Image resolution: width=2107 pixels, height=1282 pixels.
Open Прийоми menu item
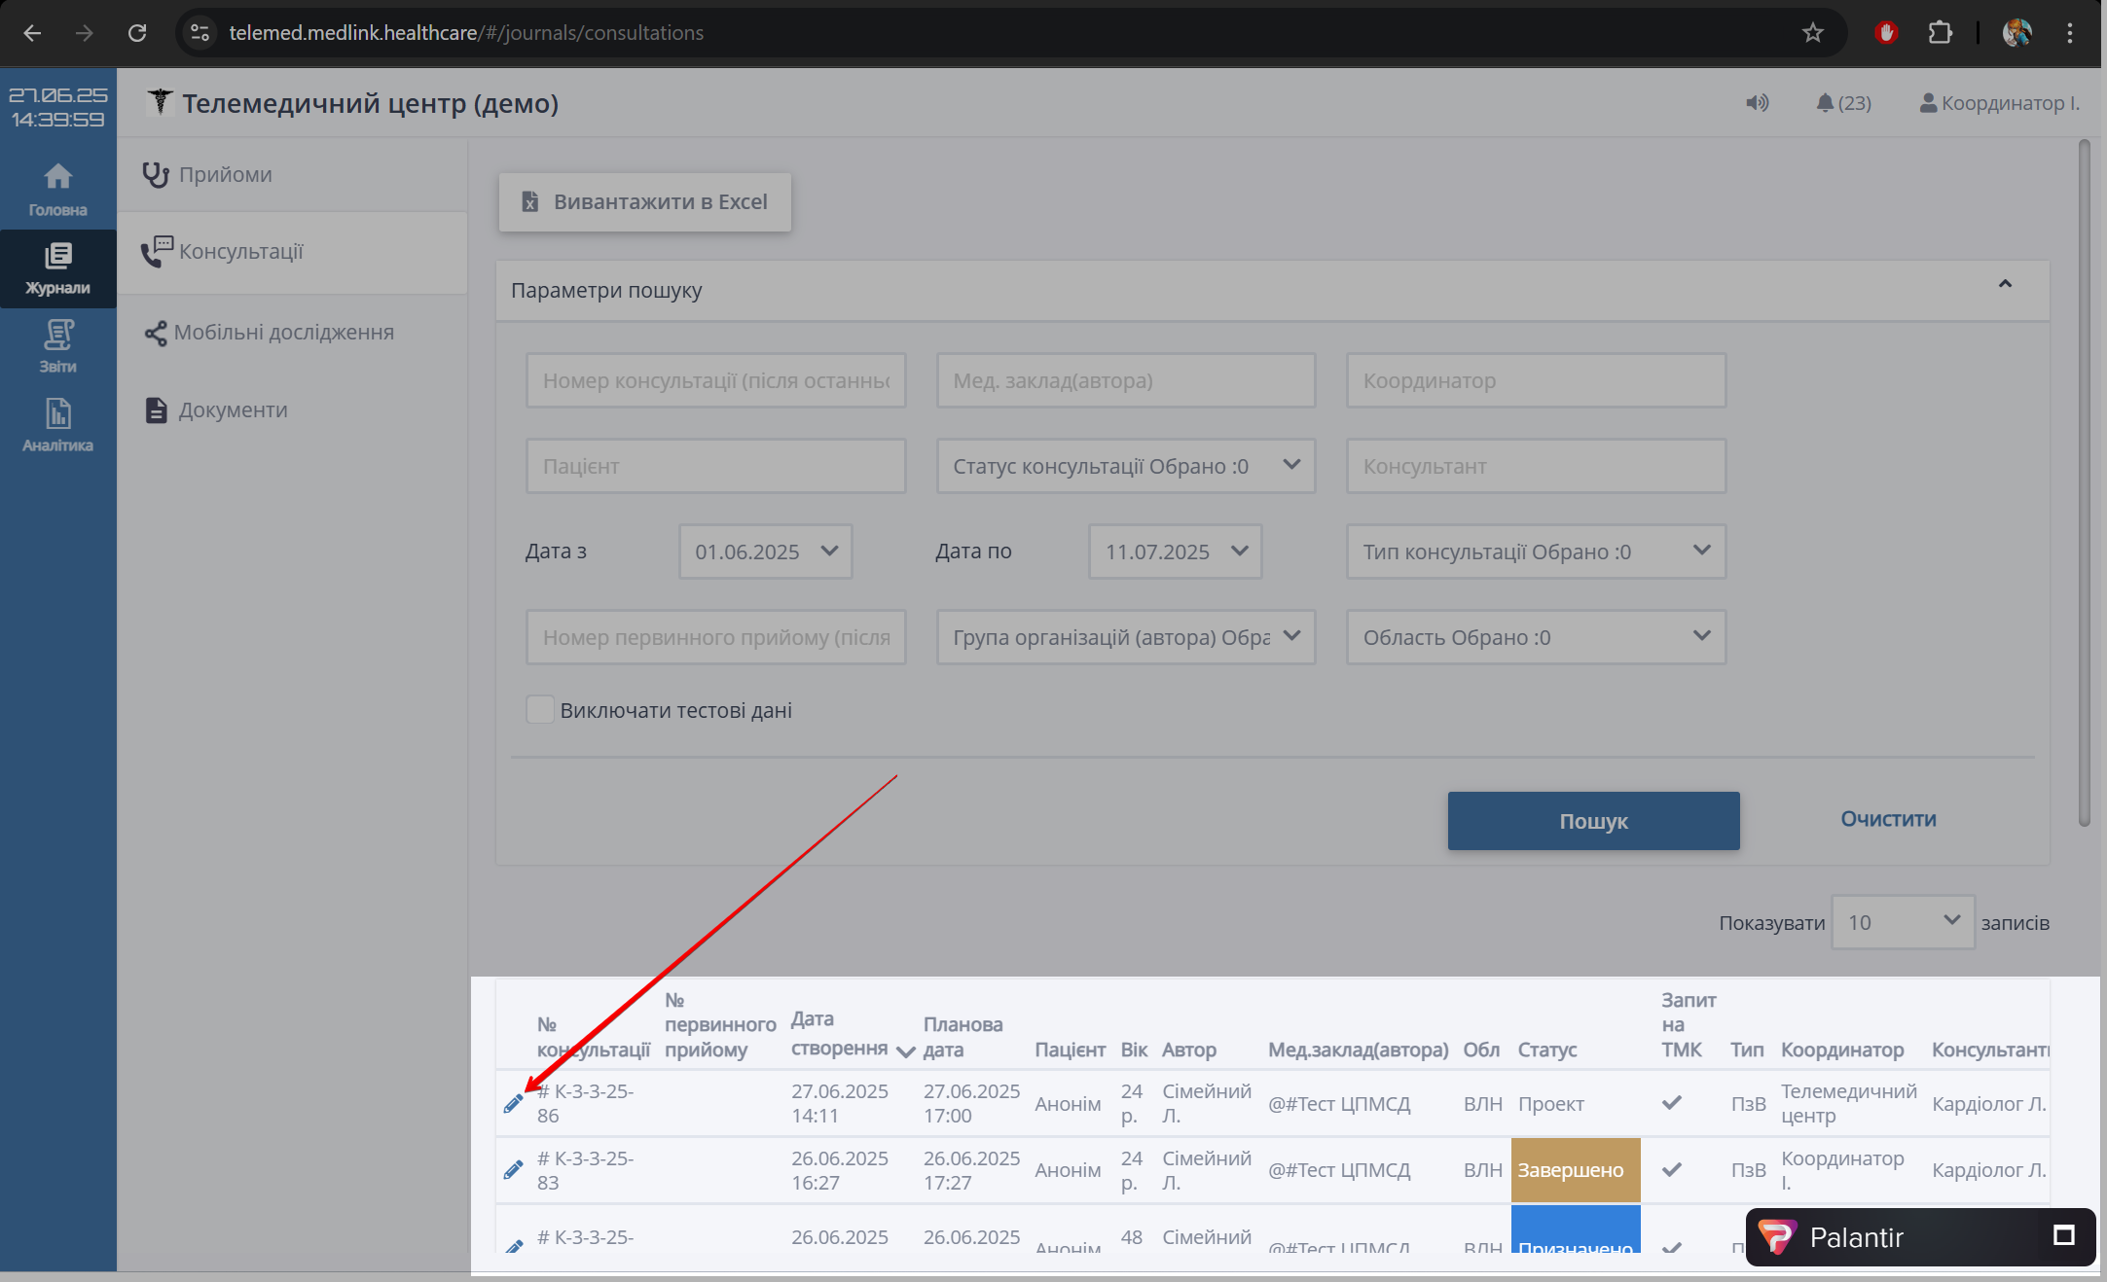pyautogui.click(x=225, y=175)
